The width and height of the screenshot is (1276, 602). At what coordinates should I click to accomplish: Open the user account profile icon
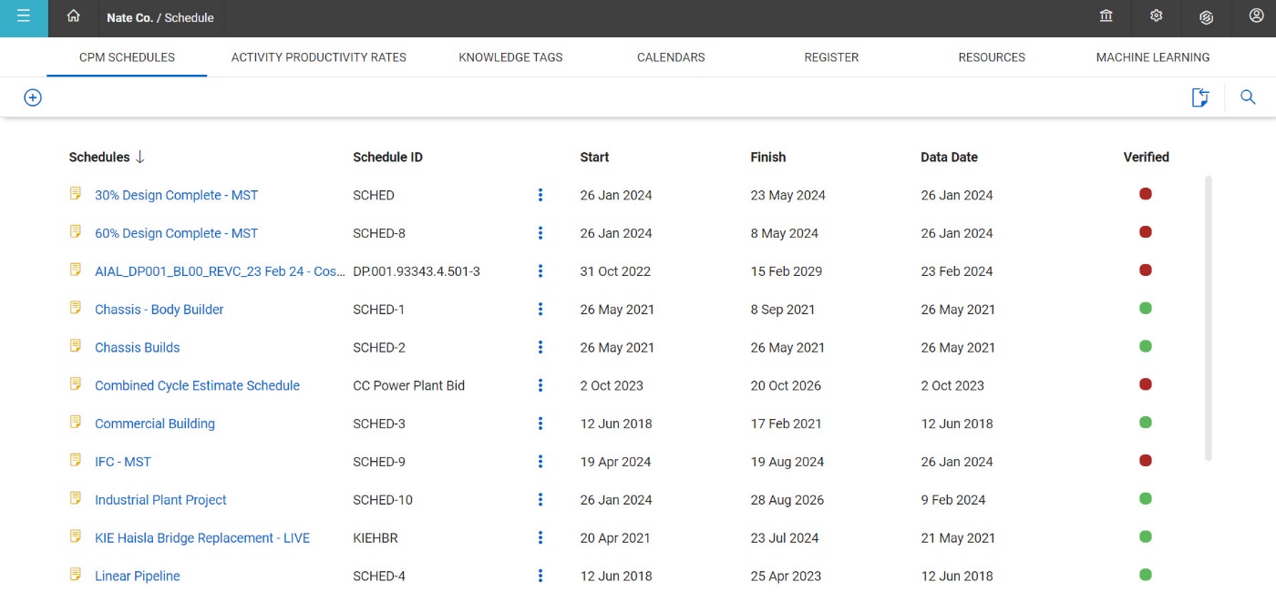click(1255, 16)
